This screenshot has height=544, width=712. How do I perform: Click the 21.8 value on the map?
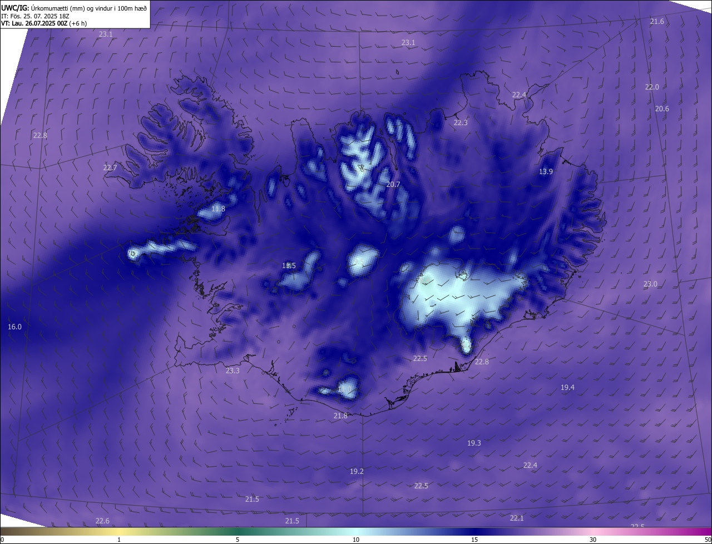tap(340, 416)
